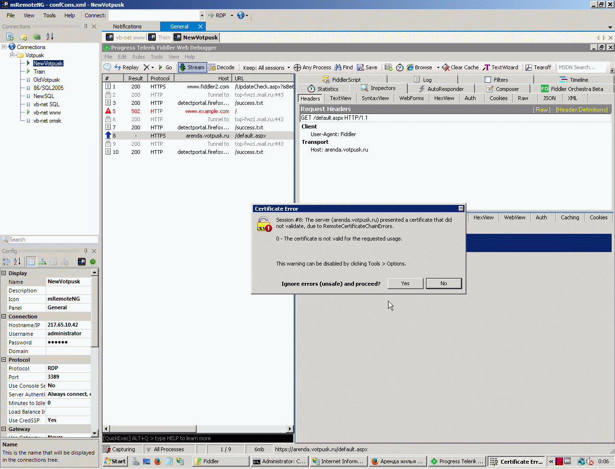Viewport: 615px width, 469px height.
Task: Select session 5 www.example.com row
Action: click(x=198, y=111)
